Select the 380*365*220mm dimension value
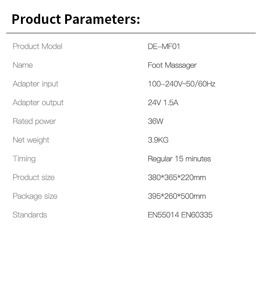 point(177,178)
